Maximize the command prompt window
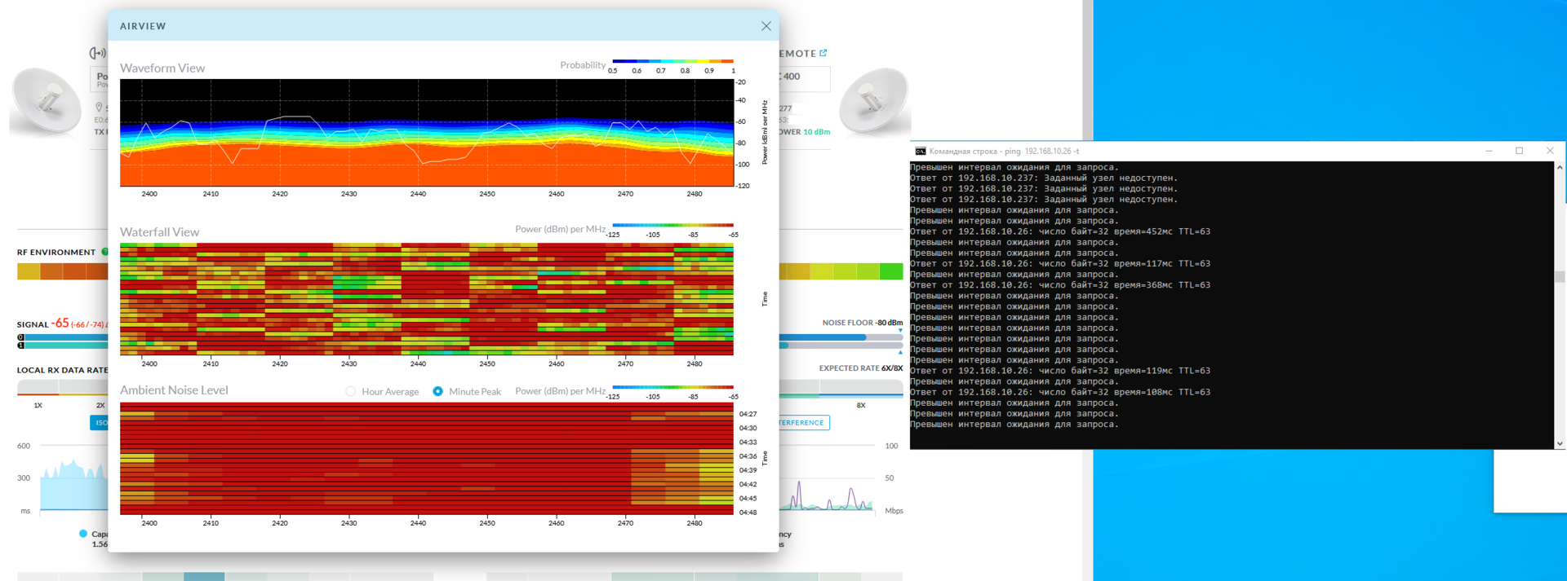The height and width of the screenshot is (581, 1567). 1519,151
